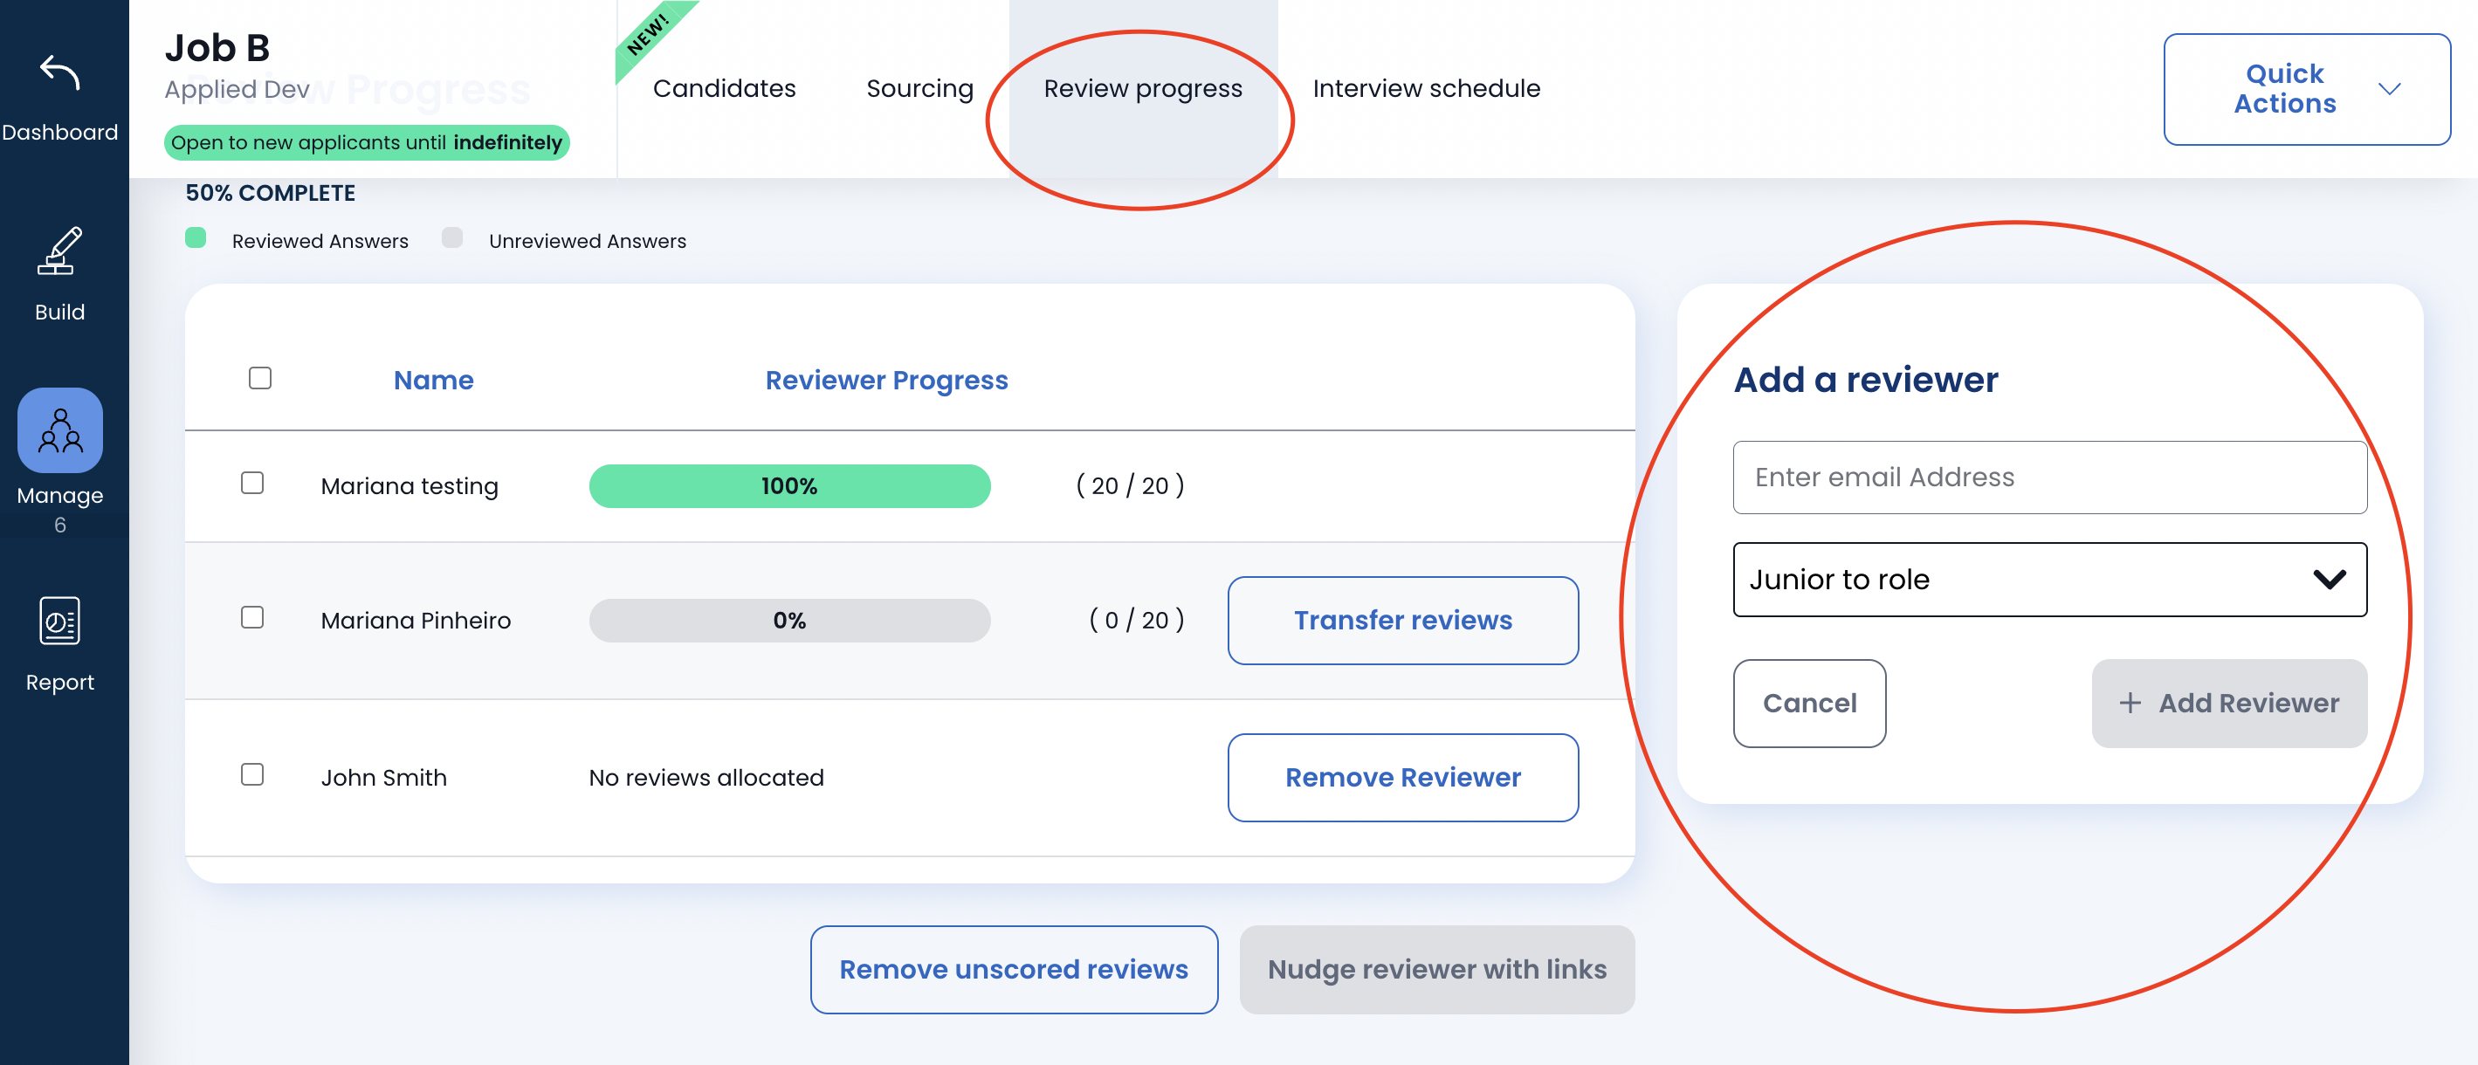Image resolution: width=2478 pixels, height=1065 pixels.
Task: Toggle the John Smith row checkbox
Action: point(252,774)
